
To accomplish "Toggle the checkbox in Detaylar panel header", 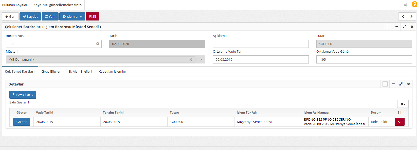I will point(385,84).
